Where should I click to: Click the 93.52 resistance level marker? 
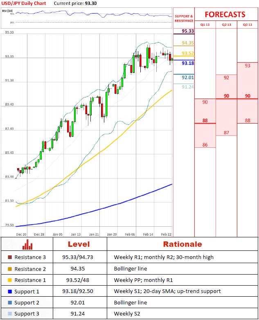(188, 53)
